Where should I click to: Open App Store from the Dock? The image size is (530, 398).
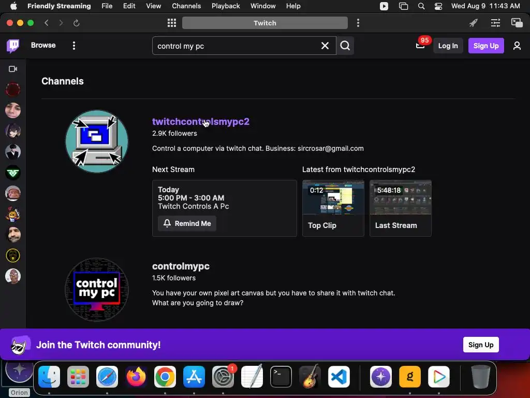194,377
